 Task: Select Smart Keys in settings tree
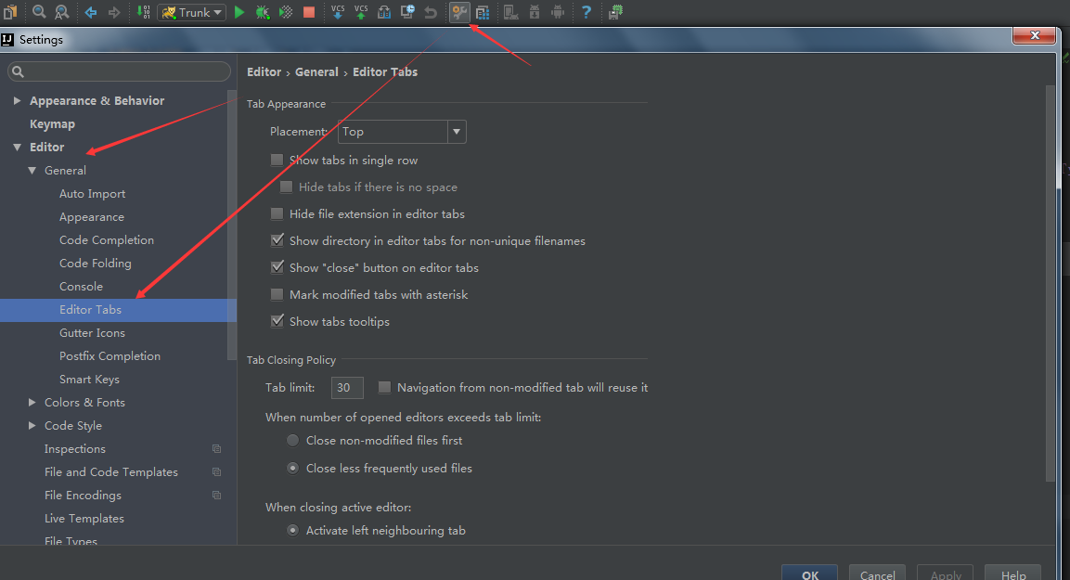[89, 380]
